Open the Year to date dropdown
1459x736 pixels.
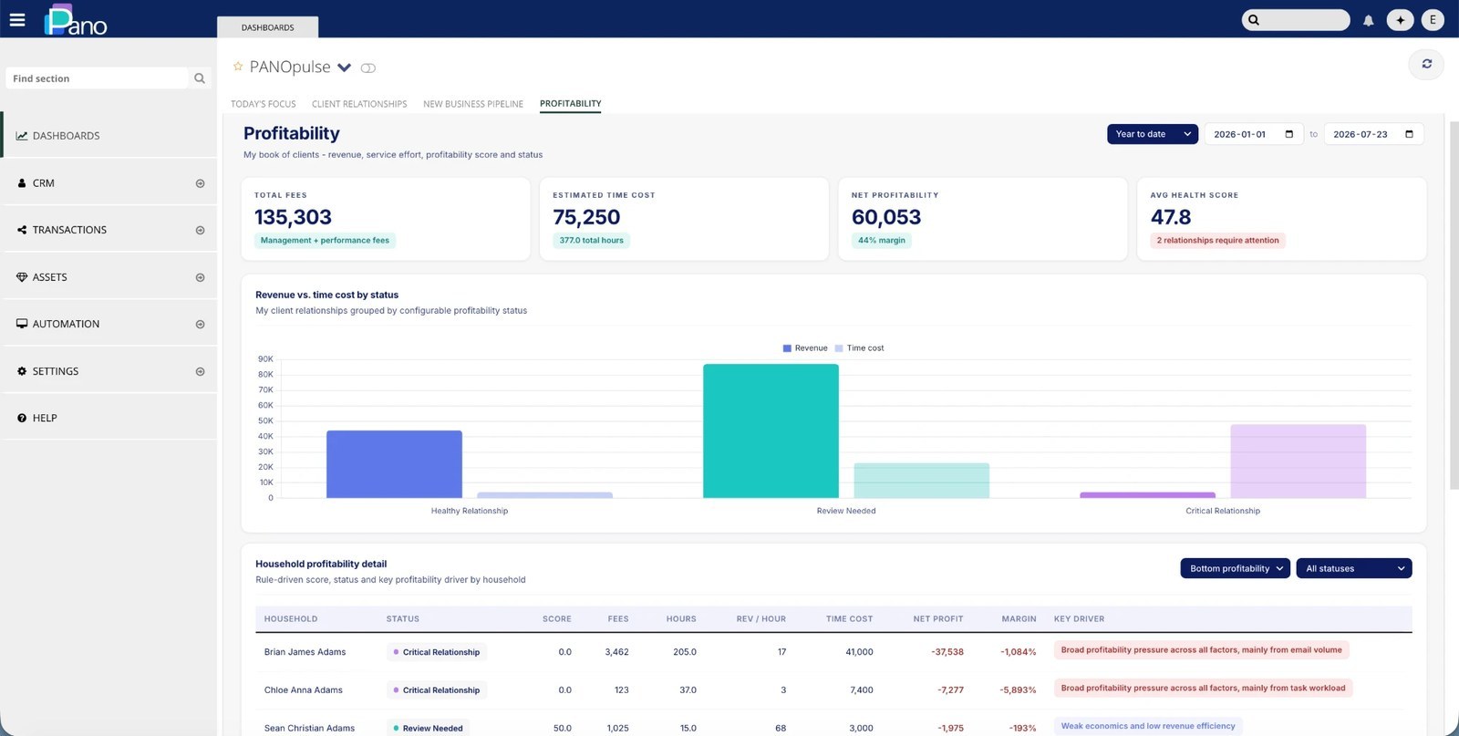pyautogui.click(x=1153, y=134)
